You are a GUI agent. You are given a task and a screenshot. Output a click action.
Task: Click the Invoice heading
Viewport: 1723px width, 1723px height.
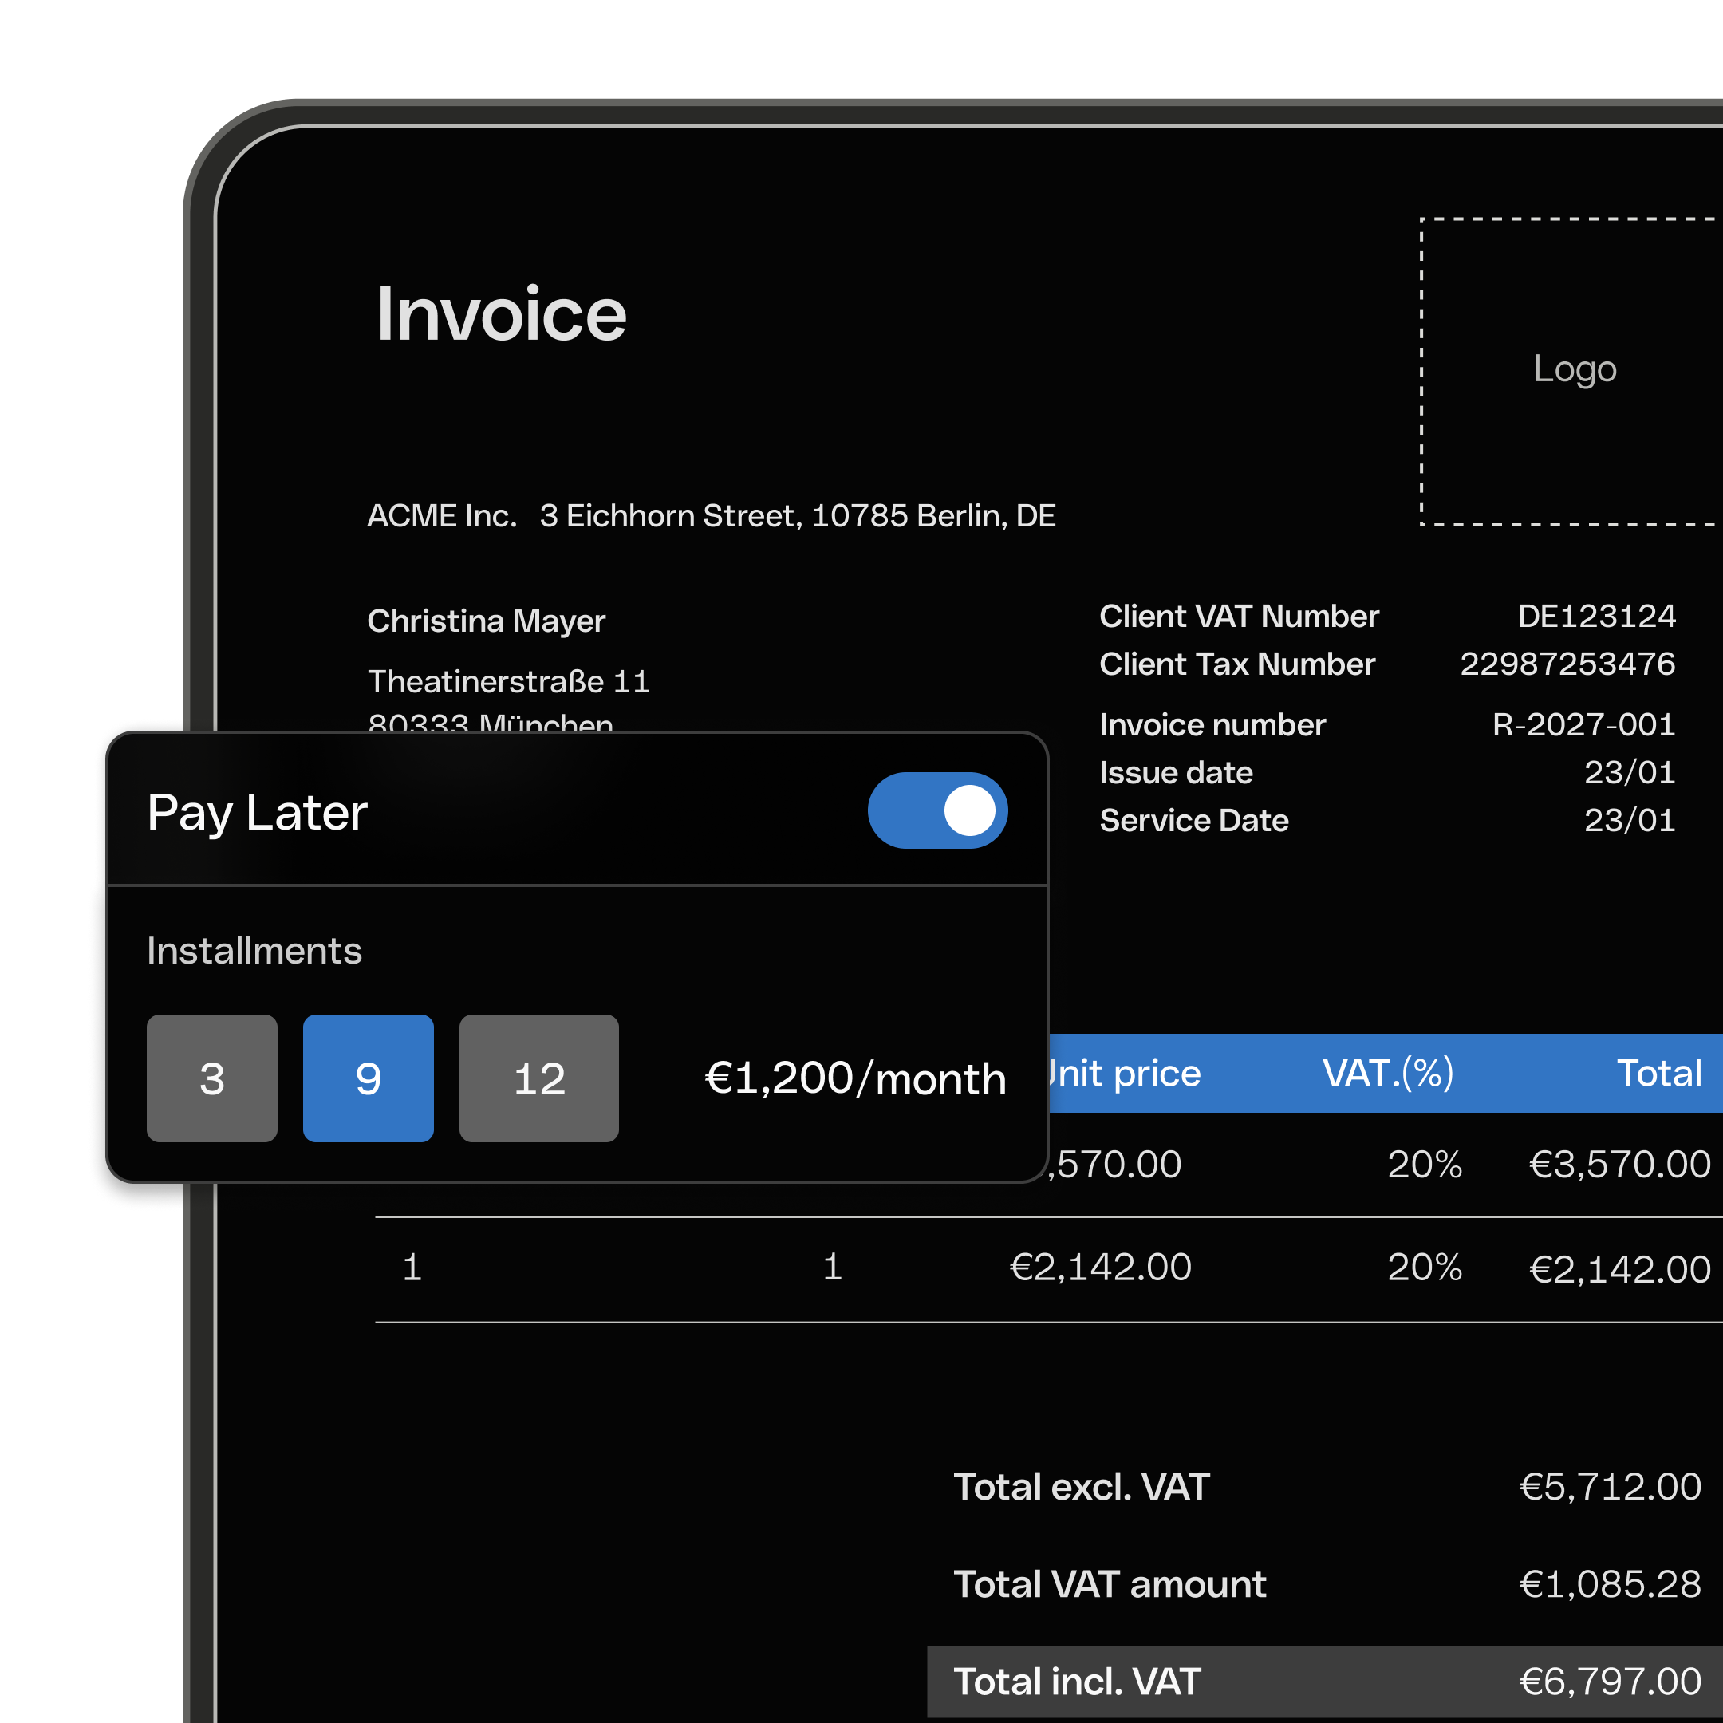[501, 314]
